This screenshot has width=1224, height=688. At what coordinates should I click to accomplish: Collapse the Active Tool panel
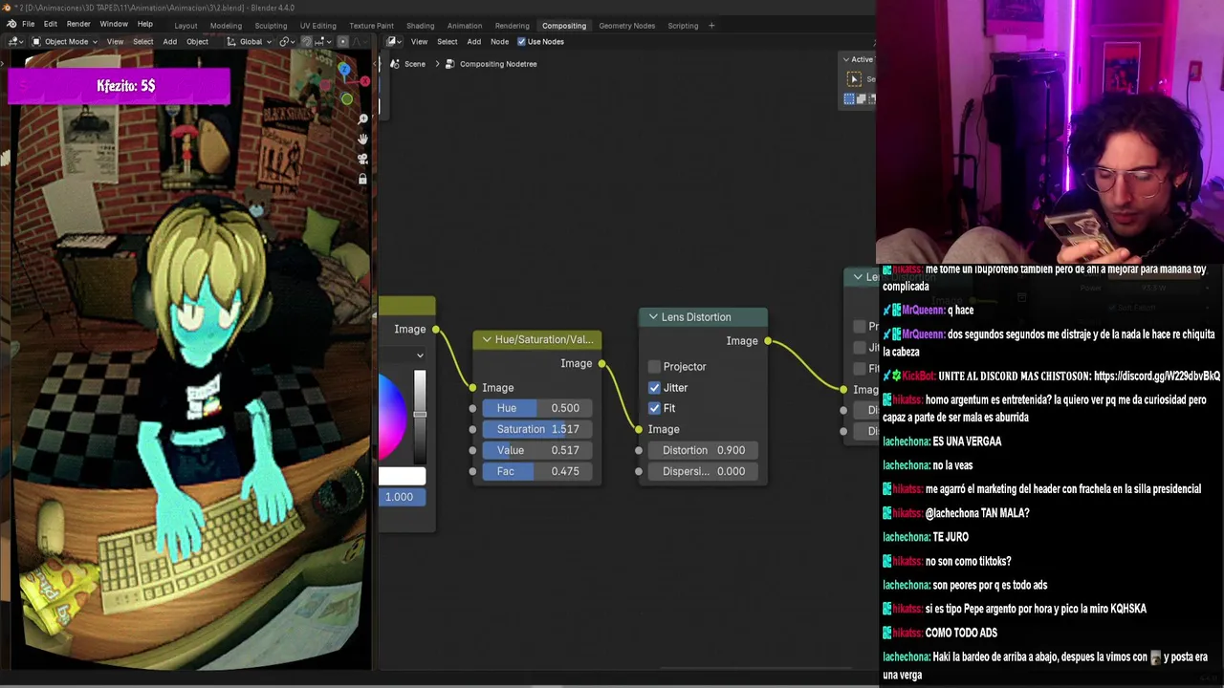pyautogui.click(x=845, y=60)
